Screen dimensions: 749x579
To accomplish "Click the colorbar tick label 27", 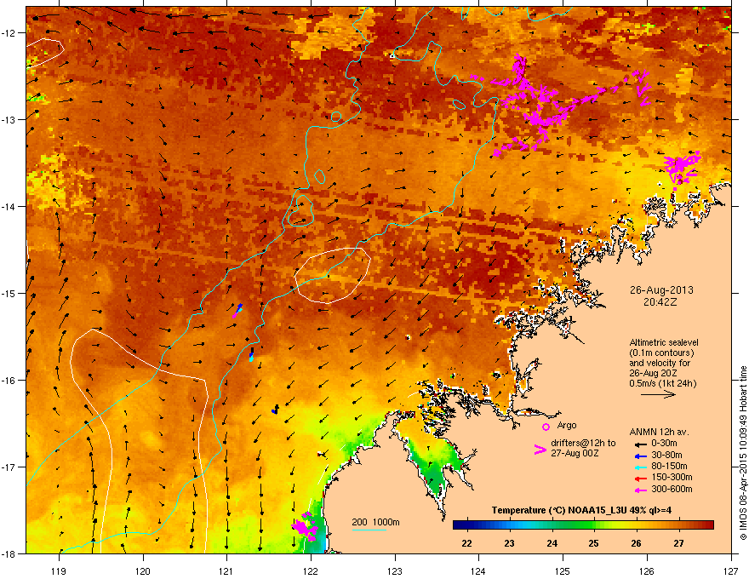I will pos(679,543).
